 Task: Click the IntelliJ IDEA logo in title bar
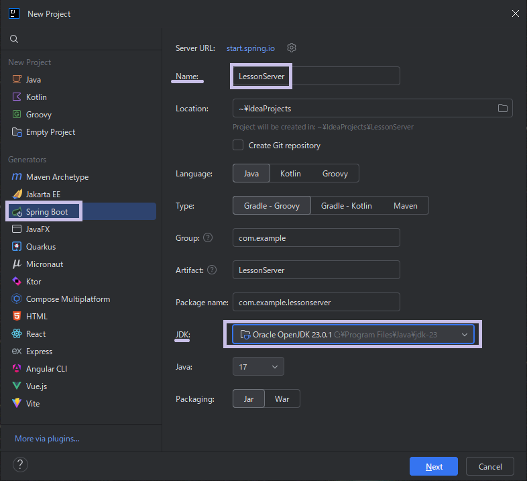click(14, 14)
